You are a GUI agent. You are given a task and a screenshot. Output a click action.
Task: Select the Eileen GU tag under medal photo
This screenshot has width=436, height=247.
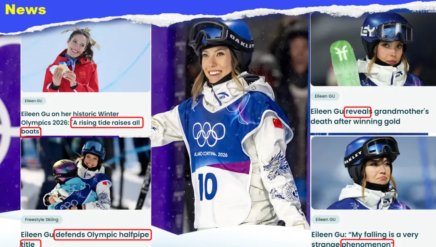(34, 101)
